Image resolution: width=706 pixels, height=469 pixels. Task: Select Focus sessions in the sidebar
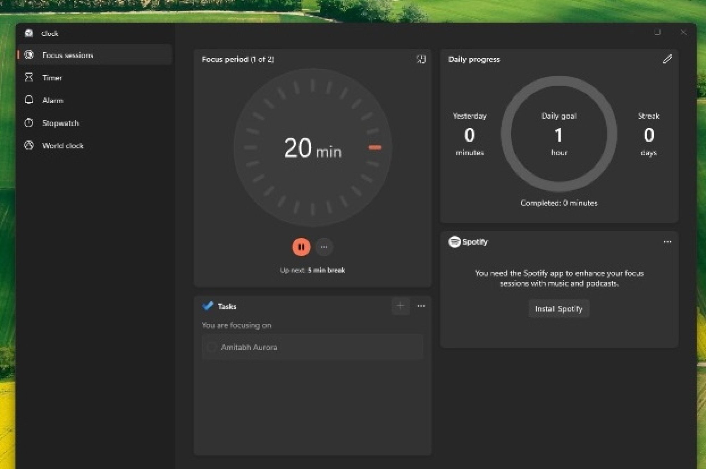click(68, 55)
